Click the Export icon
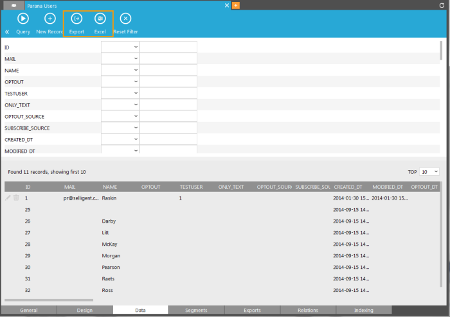This screenshot has width=450, height=317. click(x=76, y=19)
